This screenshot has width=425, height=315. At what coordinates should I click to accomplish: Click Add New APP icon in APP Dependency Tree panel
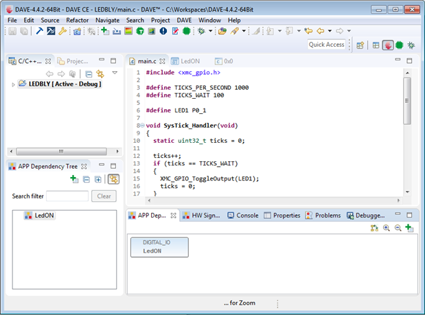pos(73,179)
